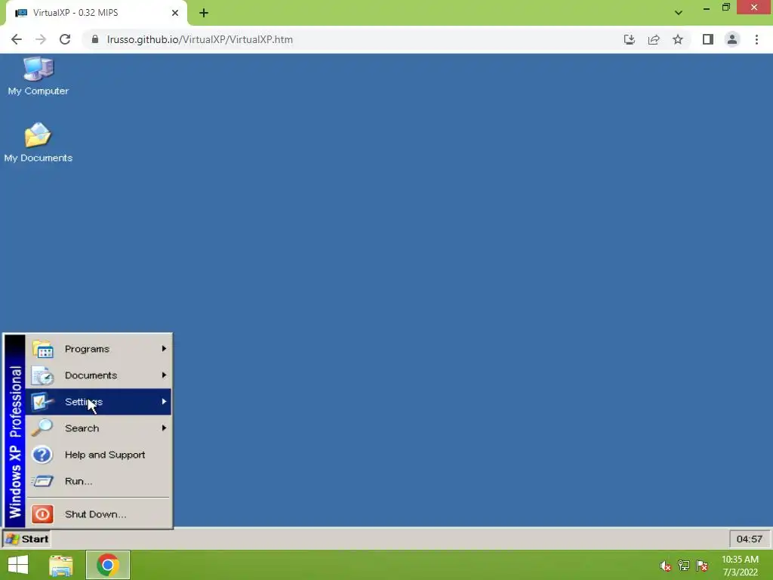Reload the VirtualXP page
The image size is (773, 580).
tap(65, 39)
